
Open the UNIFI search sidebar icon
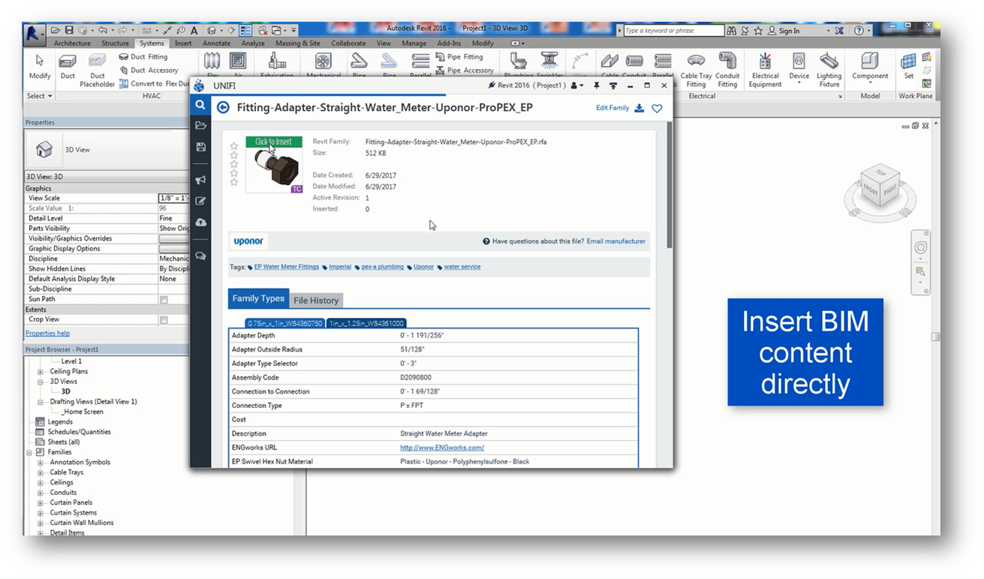click(200, 106)
